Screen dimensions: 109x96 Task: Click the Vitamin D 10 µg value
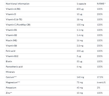coord(79,14)
